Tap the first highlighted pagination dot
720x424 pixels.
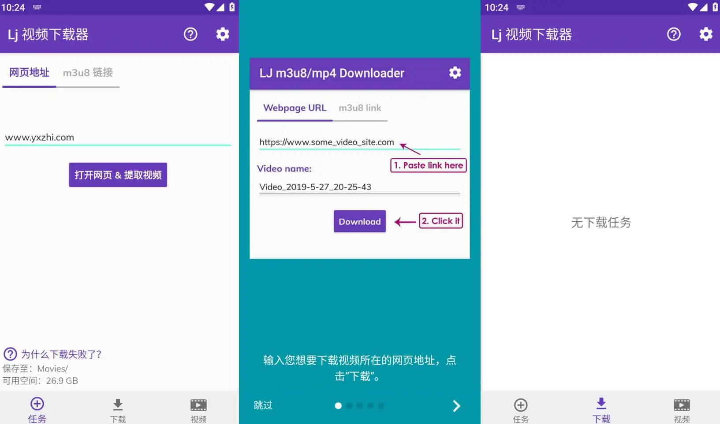click(x=338, y=405)
